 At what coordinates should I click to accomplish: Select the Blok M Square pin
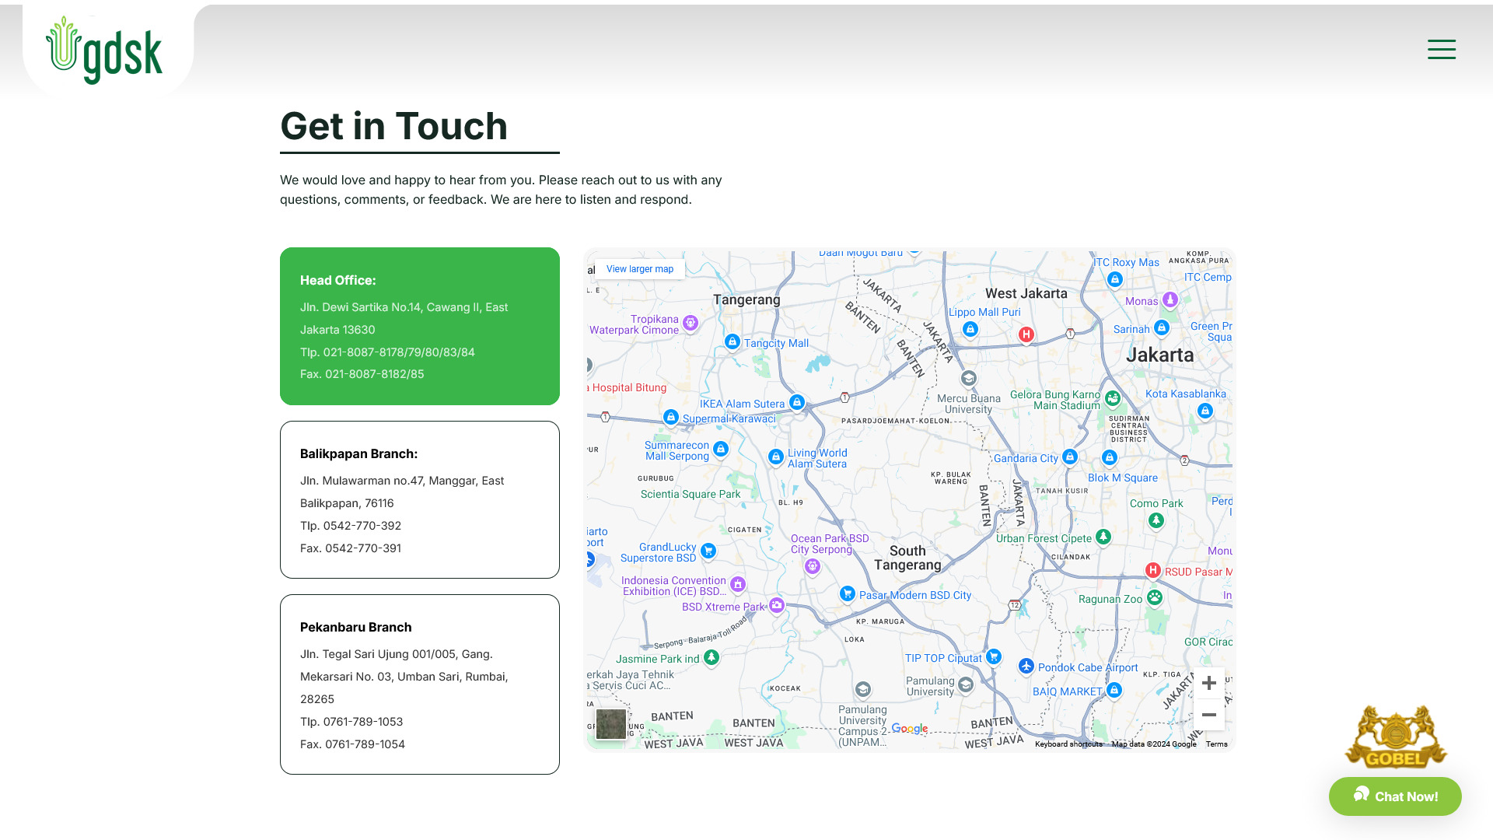point(1110,457)
